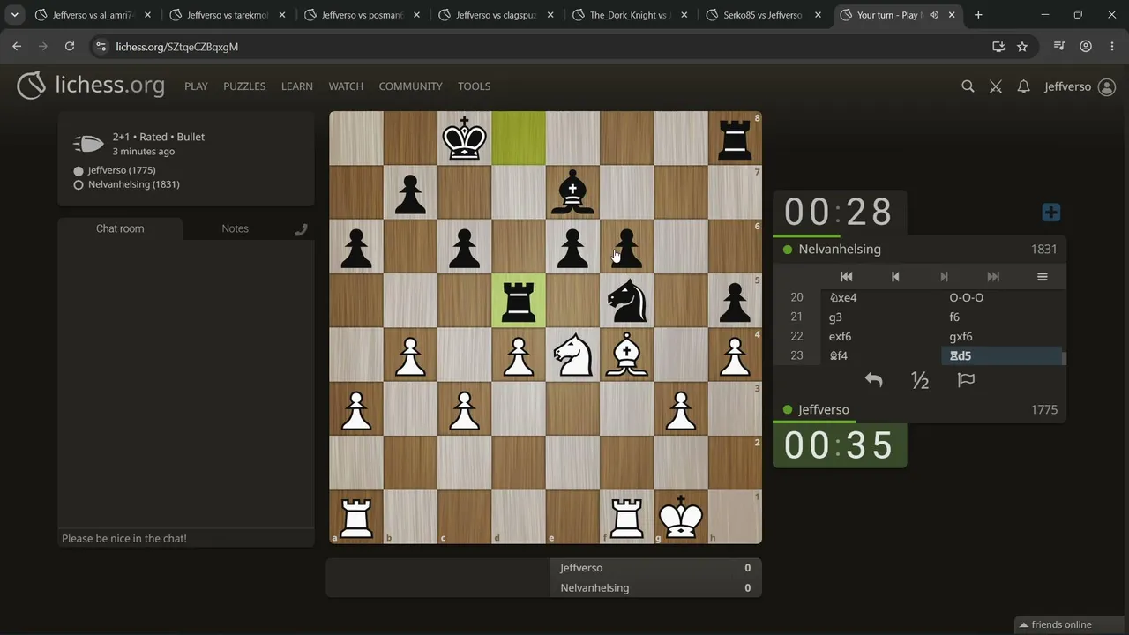Screen dimensions: 1129x635
Task: Open a new browser tab
Action: [x=978, y=15]
